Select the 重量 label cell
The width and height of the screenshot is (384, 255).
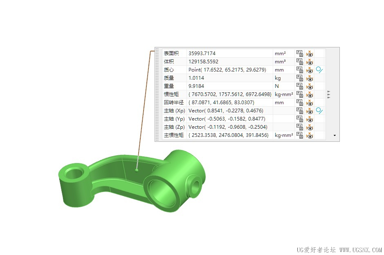[x=174, y=86]
